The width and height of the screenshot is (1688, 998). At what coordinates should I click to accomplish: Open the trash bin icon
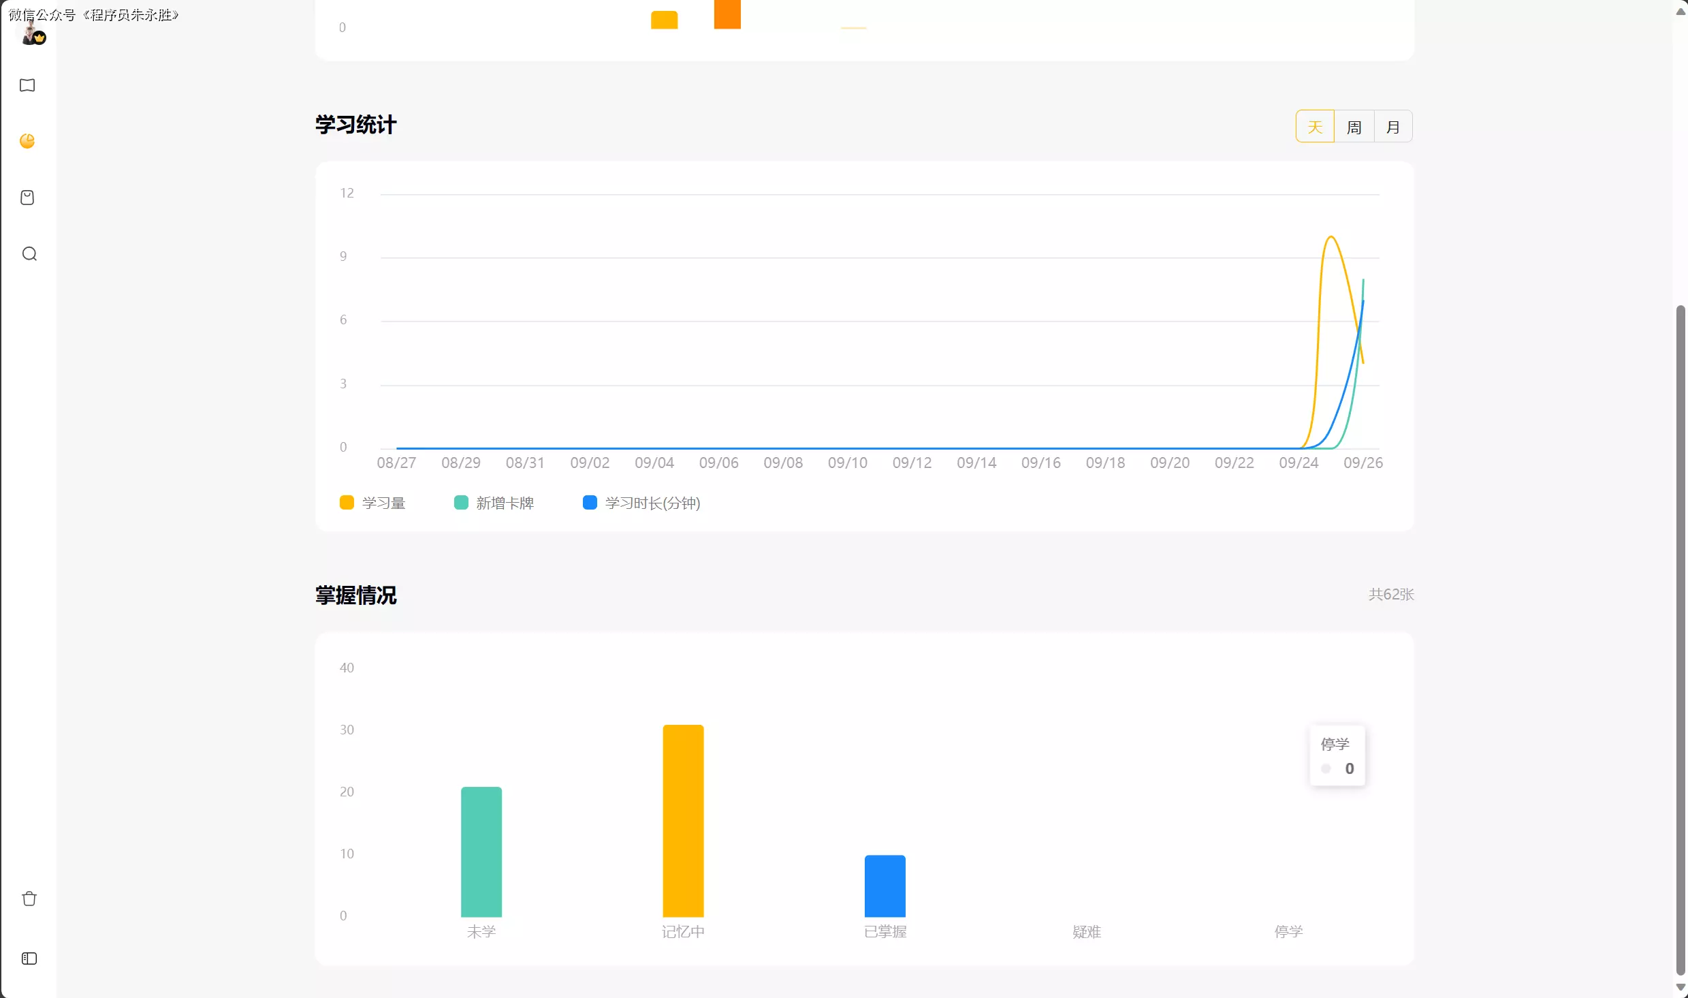coord(29,899)
